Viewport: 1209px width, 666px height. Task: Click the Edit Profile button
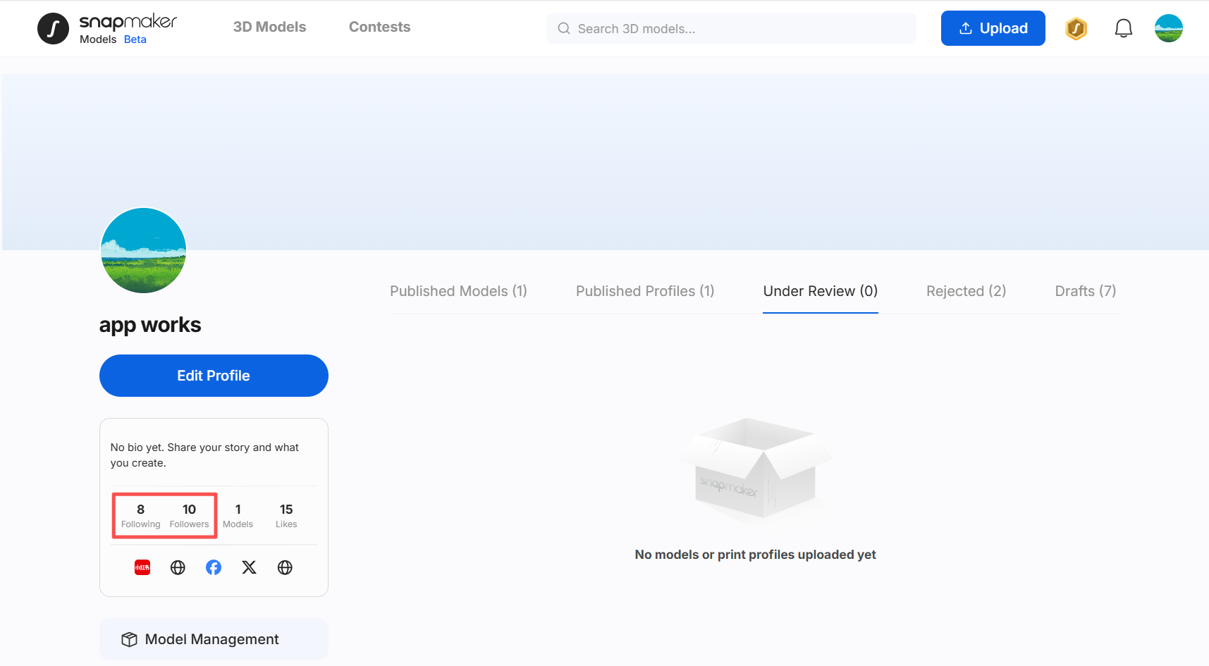214,376
